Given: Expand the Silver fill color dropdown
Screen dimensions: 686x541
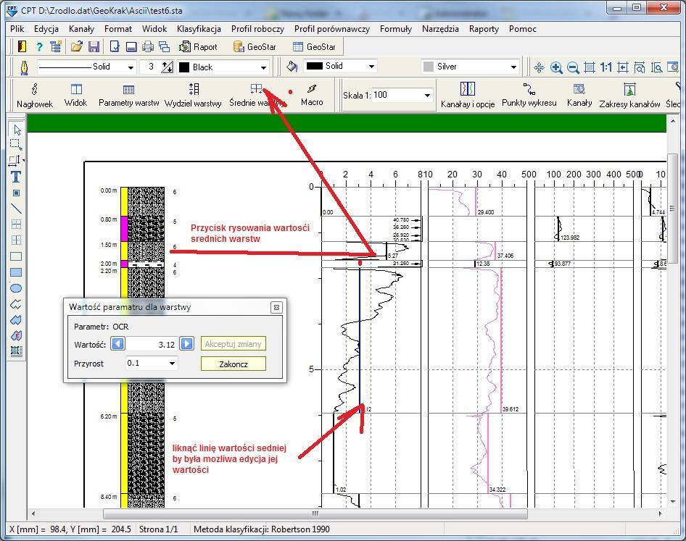Looking at the screenshot, I should pyautogui.click(x=513, y=67).
